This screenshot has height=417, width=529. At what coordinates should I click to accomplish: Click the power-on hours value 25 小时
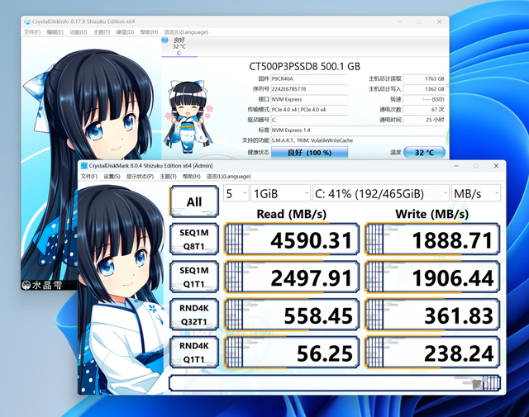(424, 120)
